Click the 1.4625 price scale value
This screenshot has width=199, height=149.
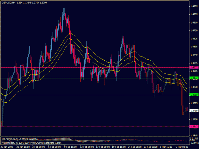[194, 39]
